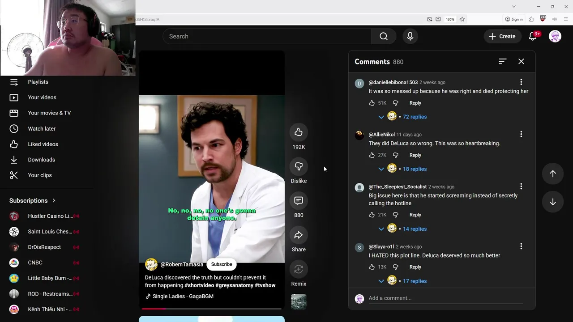Open @RobemTamasia channel name

[182, 264]
